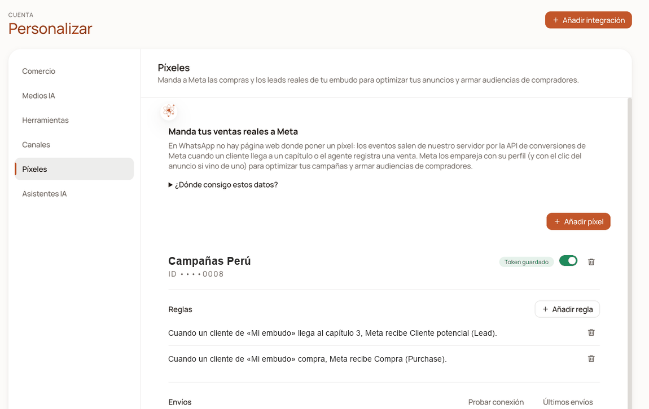Switch to Asistentes IA section
649x409 pixels.
point(74,194)
